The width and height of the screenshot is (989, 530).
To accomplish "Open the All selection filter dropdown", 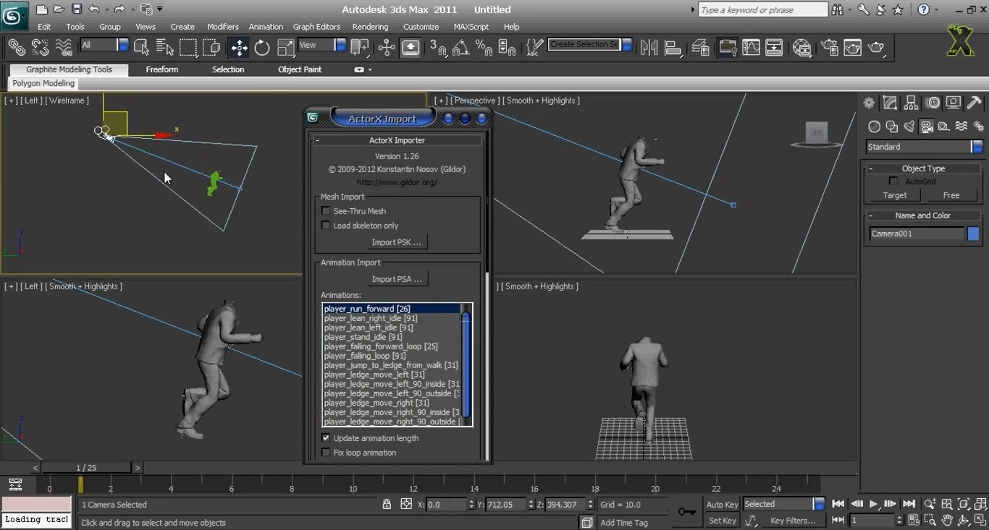I will [x=104, y=45].
